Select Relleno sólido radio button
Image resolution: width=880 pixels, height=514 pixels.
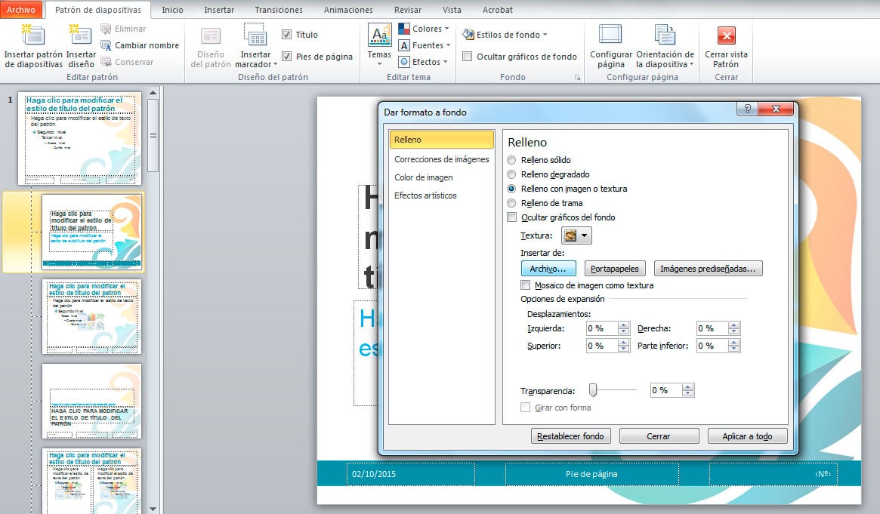point(511,160)
